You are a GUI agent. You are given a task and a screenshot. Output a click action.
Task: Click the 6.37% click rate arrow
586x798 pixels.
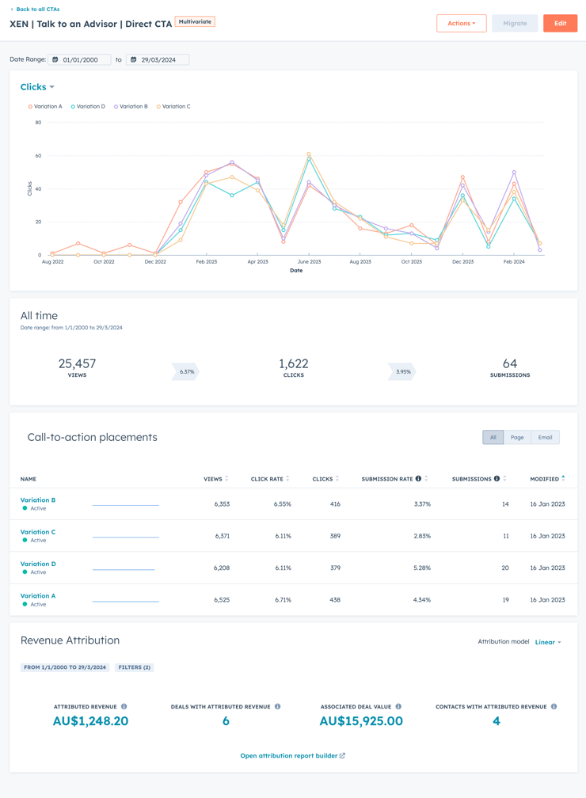pyautogui.click(x=186, y=371)
